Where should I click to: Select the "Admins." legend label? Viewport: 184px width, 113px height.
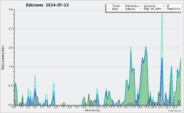click(x=131, y=9)
